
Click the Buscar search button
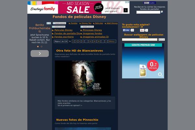coord(162,40)
